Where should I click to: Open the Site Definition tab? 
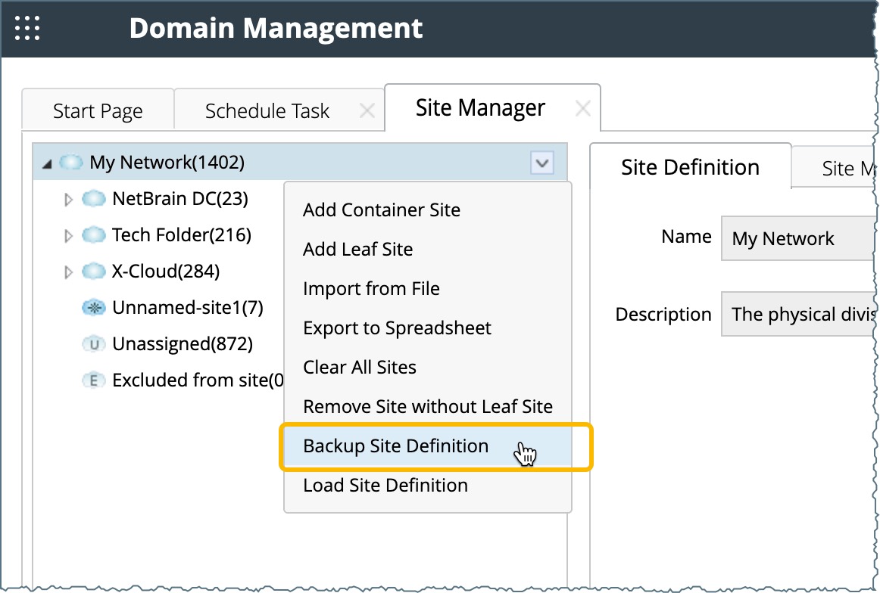690,167
